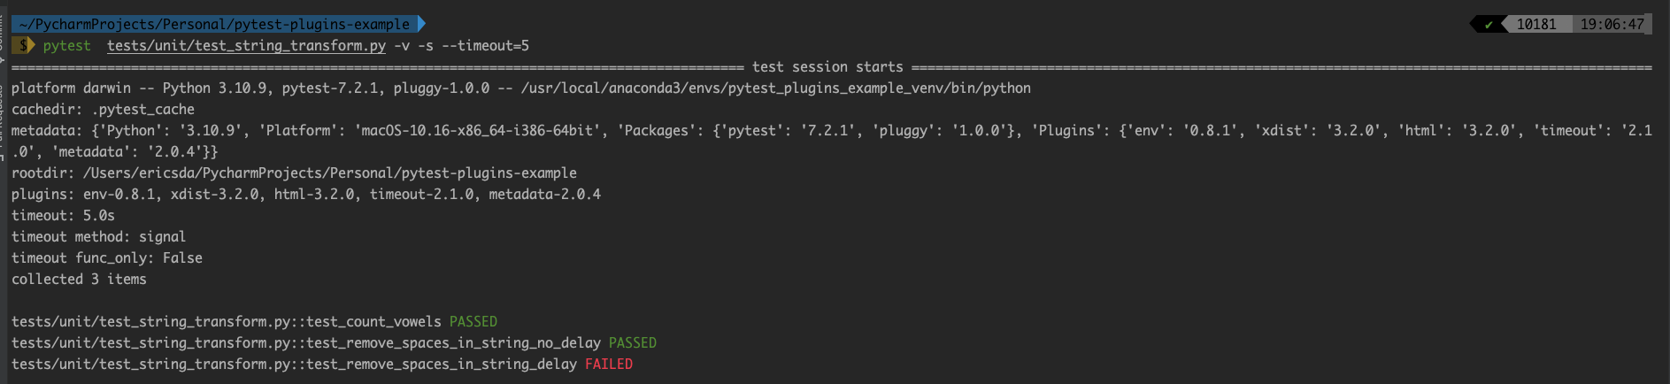Click the 'test session starts' header text
This screenshot has width=1670, height=384.
(x=827, y=66)
